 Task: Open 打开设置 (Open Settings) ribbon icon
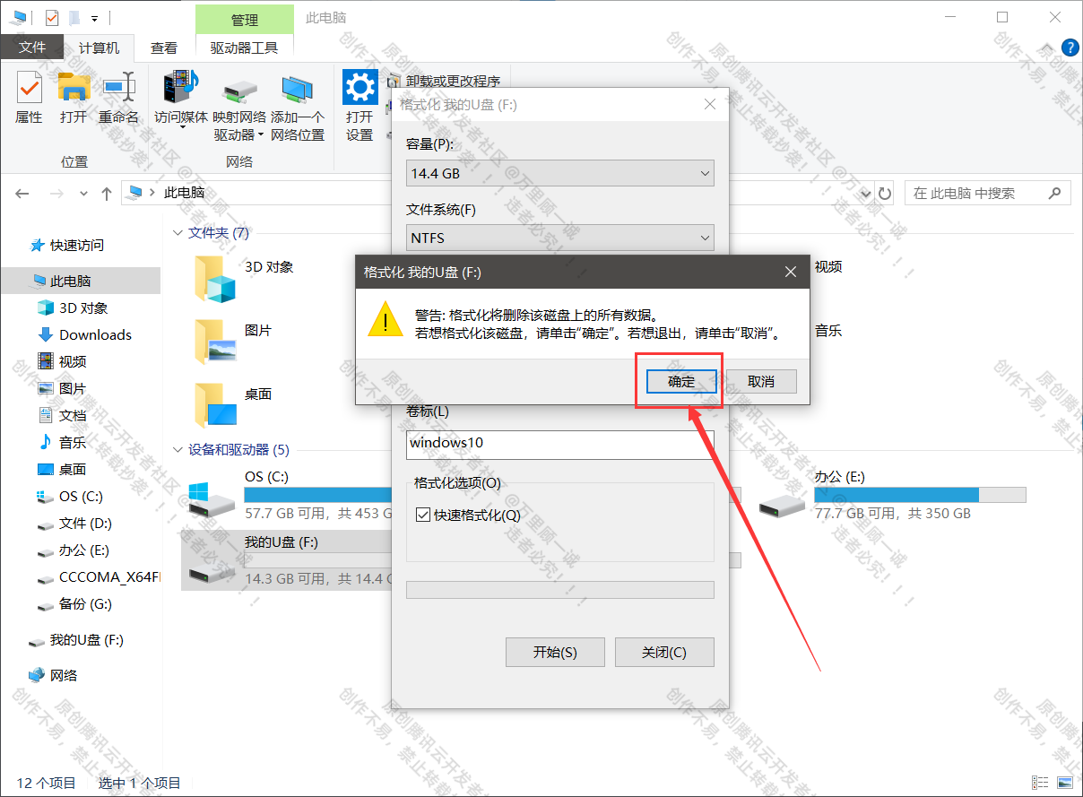click(360, 99)
